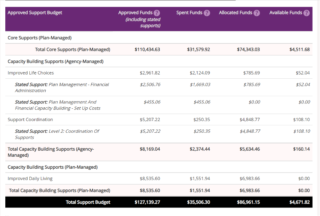Screen dimensions: 320x216
Task: Click the Approved Support Budget column header
Action: (35, 13)
